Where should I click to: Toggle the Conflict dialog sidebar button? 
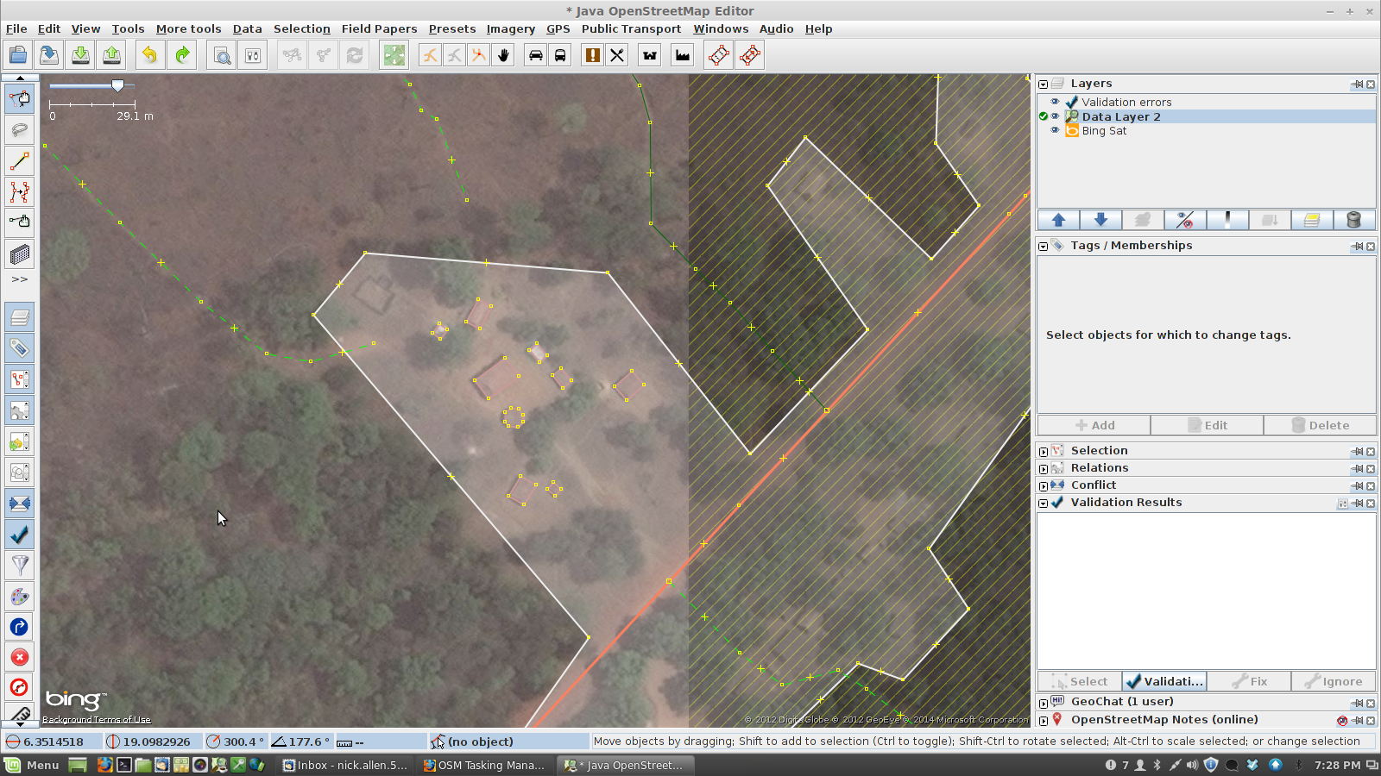pyautogui.click(x=19, y=504)
